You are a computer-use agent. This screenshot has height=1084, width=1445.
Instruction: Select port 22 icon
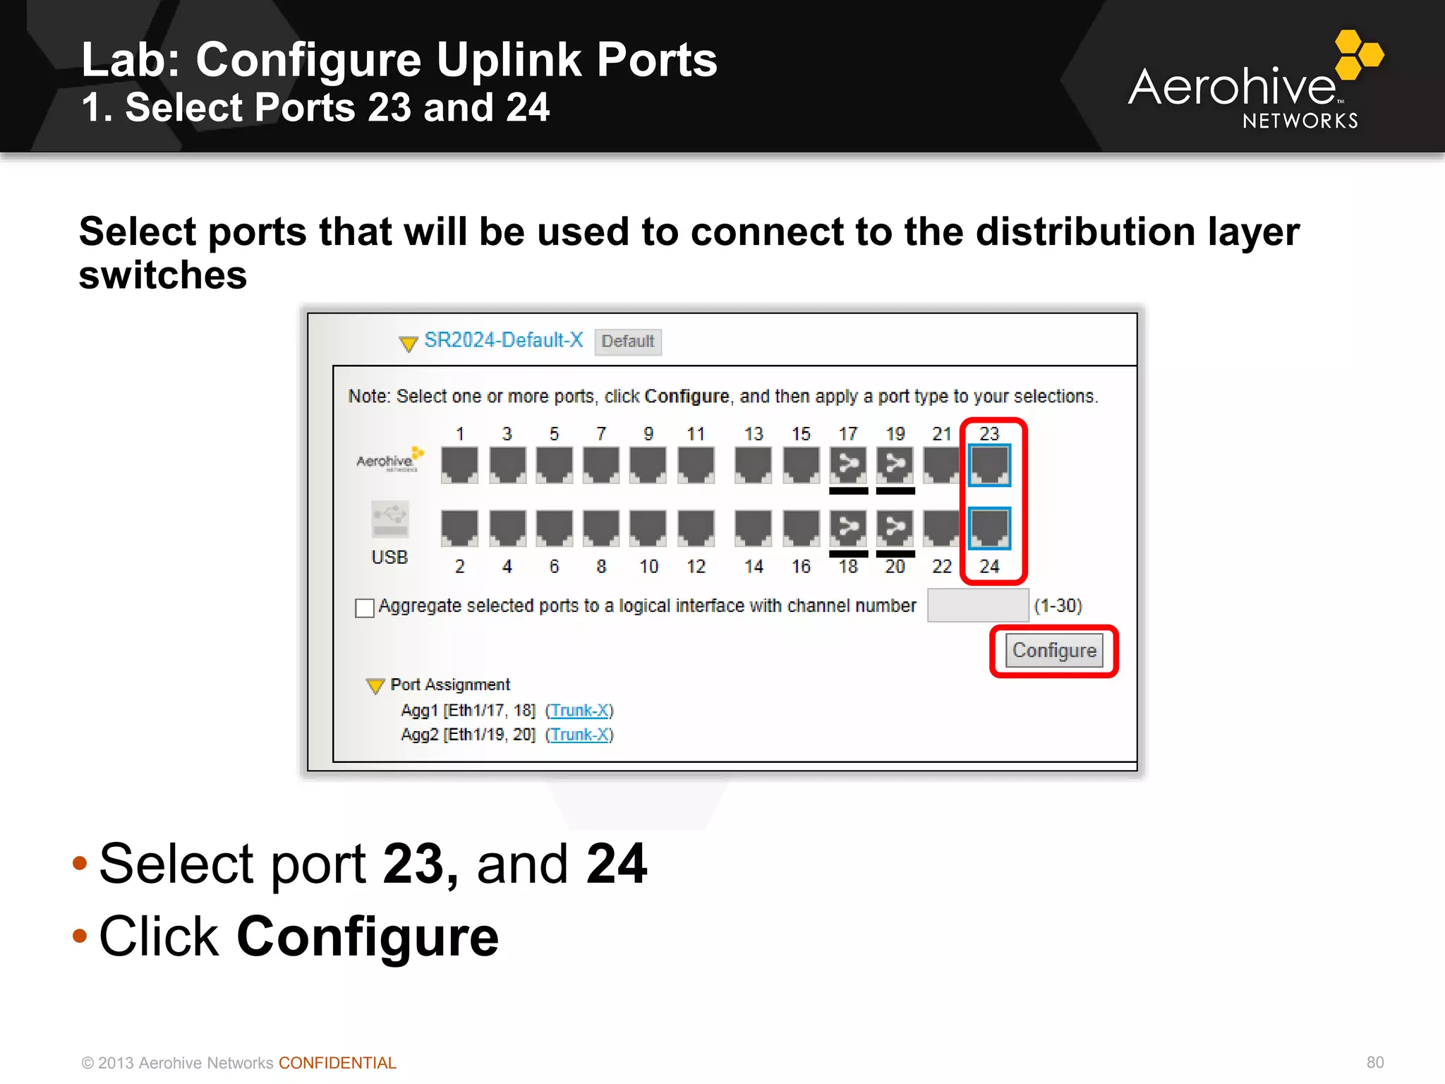942,528
